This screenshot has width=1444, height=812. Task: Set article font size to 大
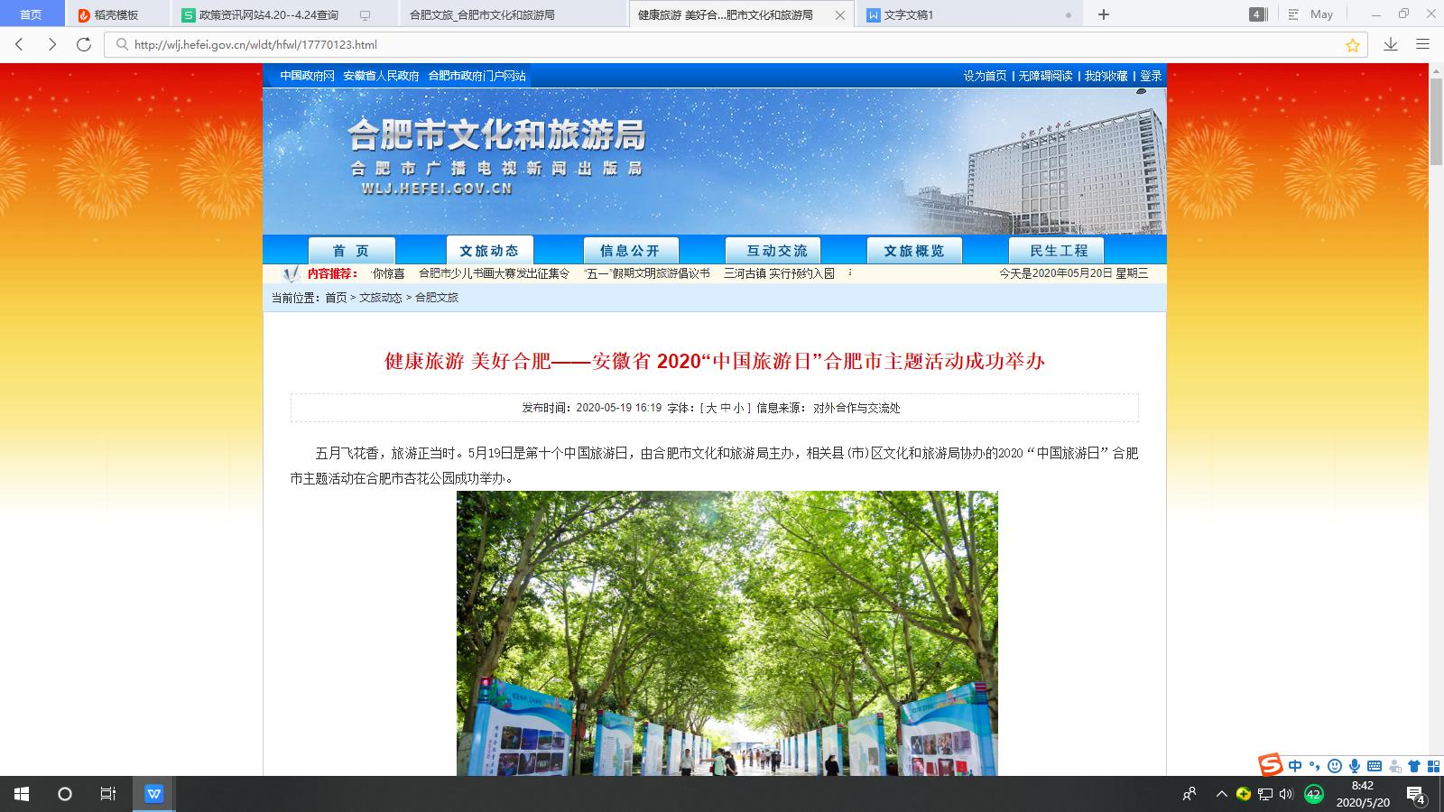(x=711, y=408)
